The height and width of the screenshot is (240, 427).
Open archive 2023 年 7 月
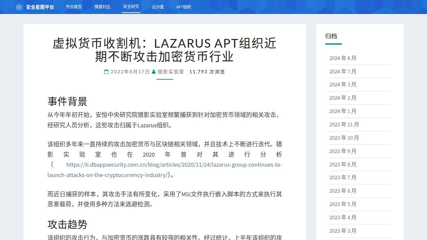tap(343, 177)
